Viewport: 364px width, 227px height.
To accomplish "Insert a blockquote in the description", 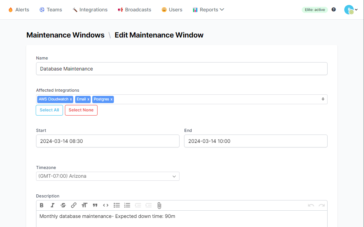I will (95, 205).
